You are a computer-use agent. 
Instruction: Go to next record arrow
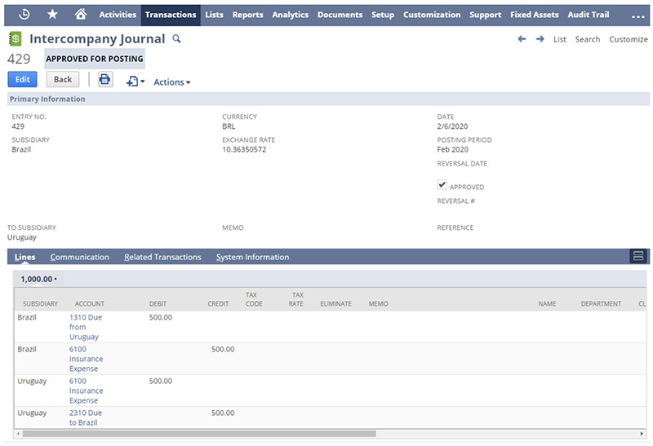[x=540, y=39]
